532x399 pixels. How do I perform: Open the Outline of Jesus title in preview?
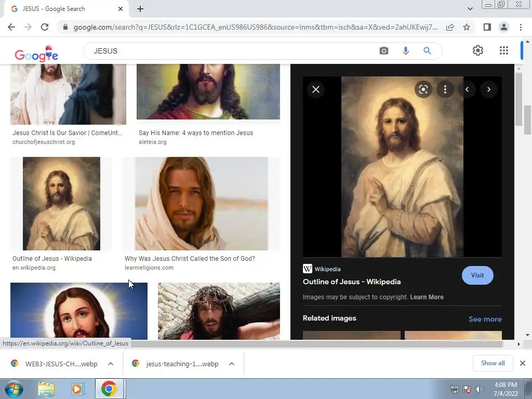pos(352,282)
